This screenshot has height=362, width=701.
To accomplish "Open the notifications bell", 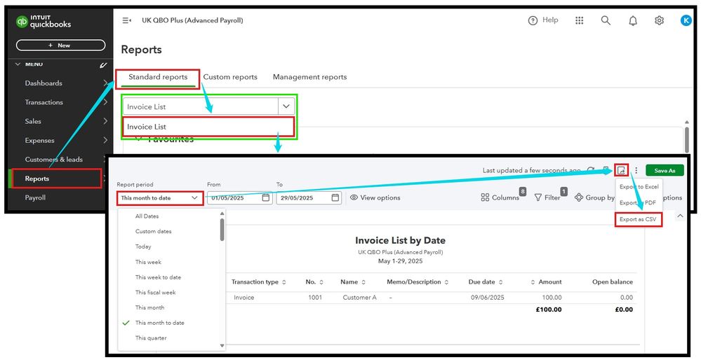I will pyautogui.click(x=633, y=20).
